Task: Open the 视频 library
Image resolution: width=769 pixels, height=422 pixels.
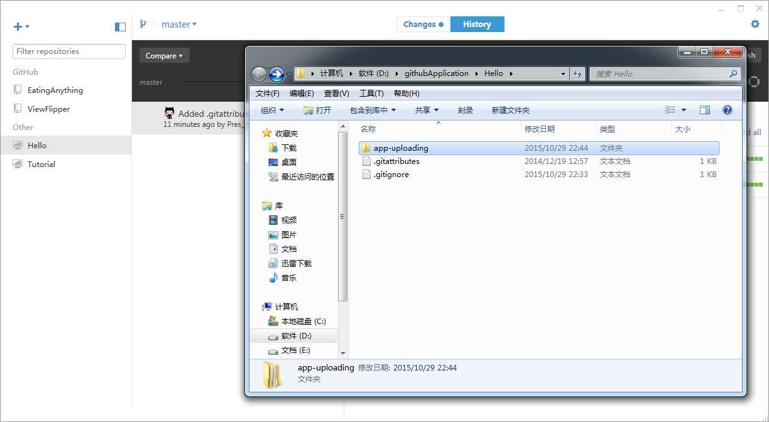Action: [283, 220]
